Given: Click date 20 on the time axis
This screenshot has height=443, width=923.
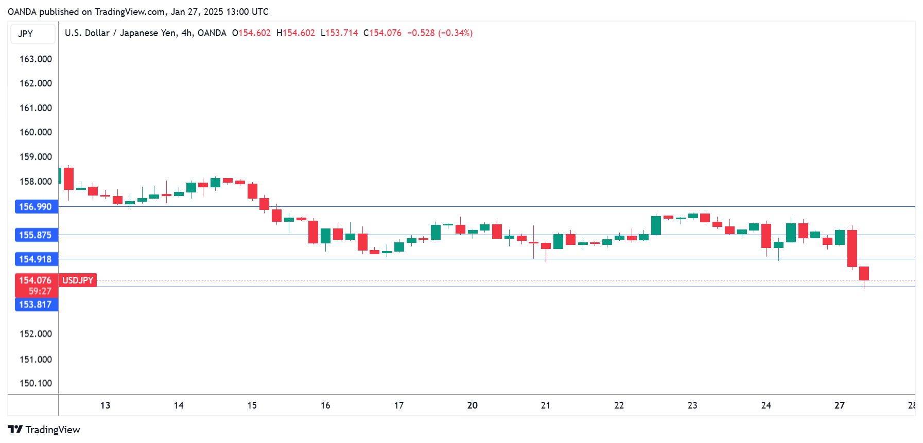Looking at the screenshot, I should pyautogui.click(x=472, y=405).
